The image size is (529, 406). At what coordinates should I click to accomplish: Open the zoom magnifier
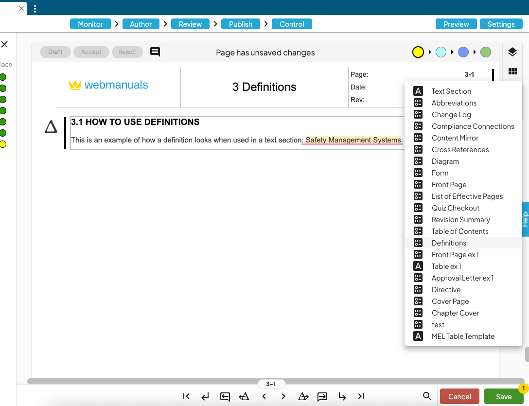tap(427, 396)
